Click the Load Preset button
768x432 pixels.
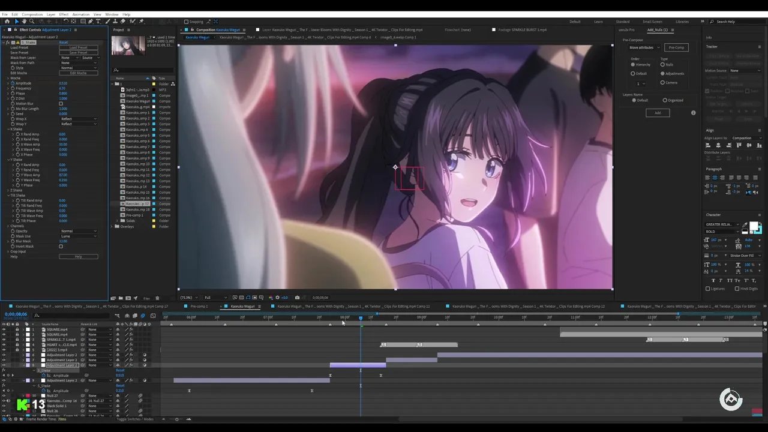coord(79,47)
